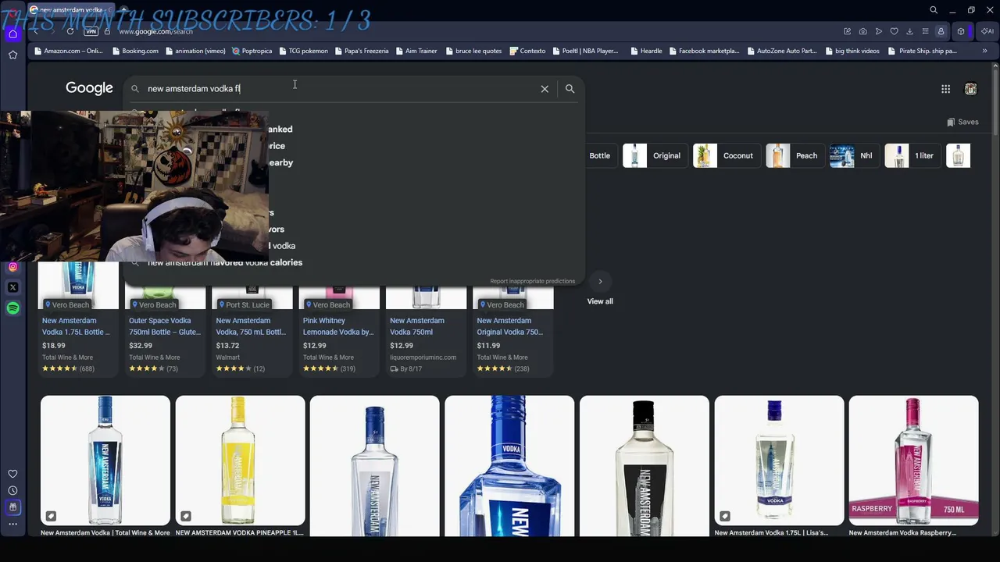This screenshot has width=1000, height=562.
Task: Open the easy setup lines icon
Action: pyautogui.click(x=925, y=31)
